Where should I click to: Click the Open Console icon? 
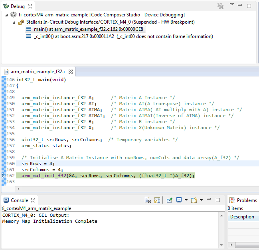tap(194, 200)
